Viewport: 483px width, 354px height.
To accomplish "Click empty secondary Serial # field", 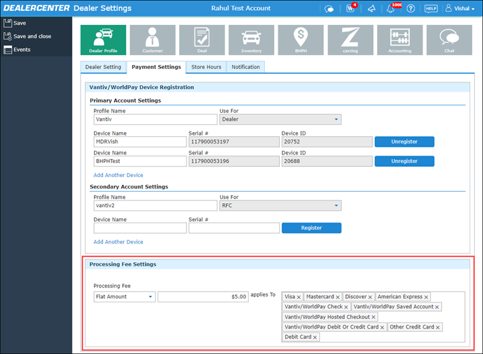I will [234, 228].
